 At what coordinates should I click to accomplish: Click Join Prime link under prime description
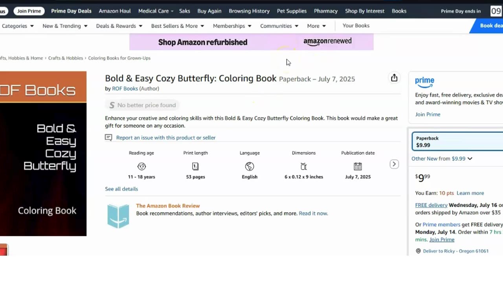[428, 114]
